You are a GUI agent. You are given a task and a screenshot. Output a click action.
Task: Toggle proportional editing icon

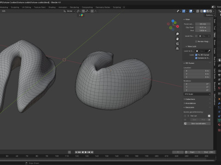pyautogui.click(x=92, y=11)
